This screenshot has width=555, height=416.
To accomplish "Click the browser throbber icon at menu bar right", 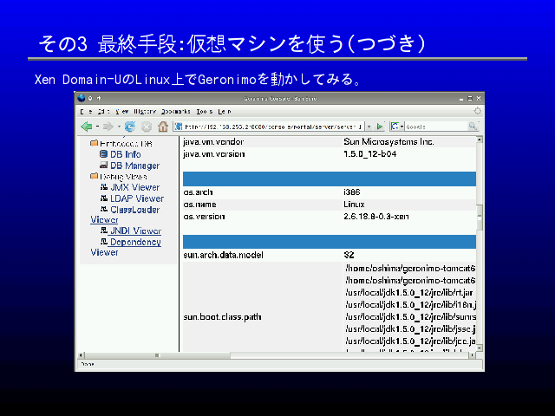I will 477,111.
